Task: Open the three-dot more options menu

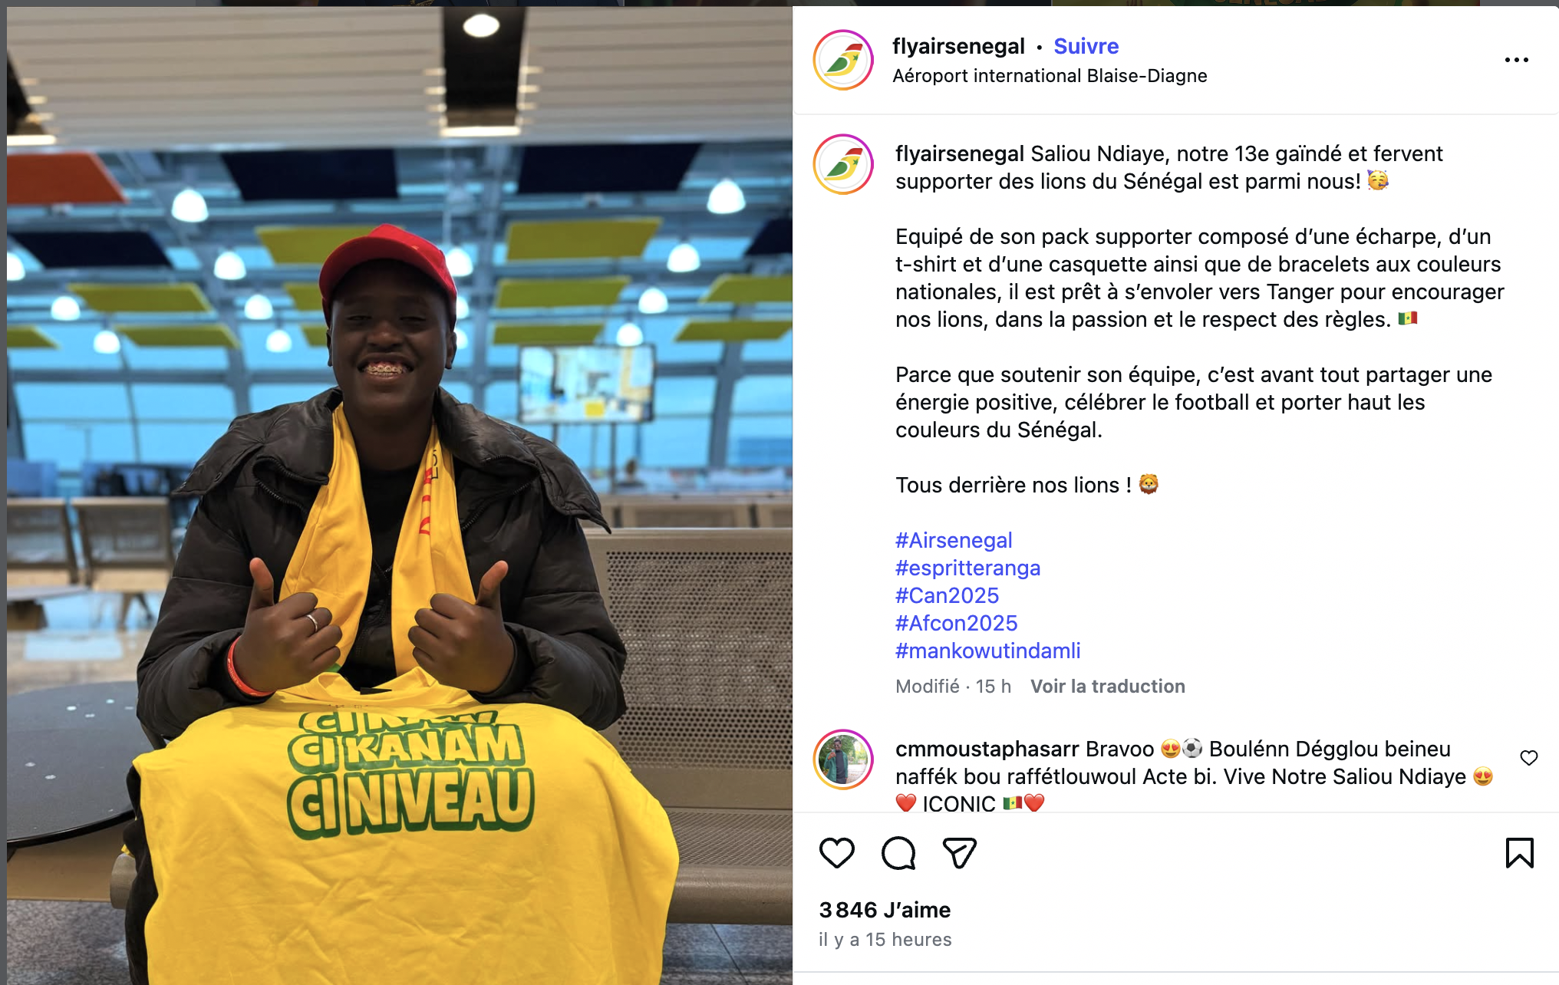Action: click(x=1516, y=60)
